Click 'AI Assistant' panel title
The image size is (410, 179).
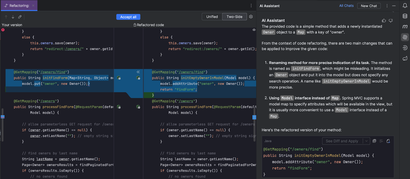(270, 6)
